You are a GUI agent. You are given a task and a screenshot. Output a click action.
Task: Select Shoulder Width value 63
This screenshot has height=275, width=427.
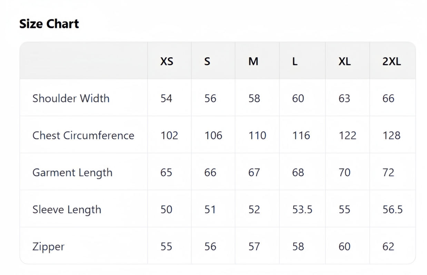(344, 98)
